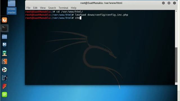Open the File menu in terminal
Viewport: 180px width, 101px height.
[28, 8]
